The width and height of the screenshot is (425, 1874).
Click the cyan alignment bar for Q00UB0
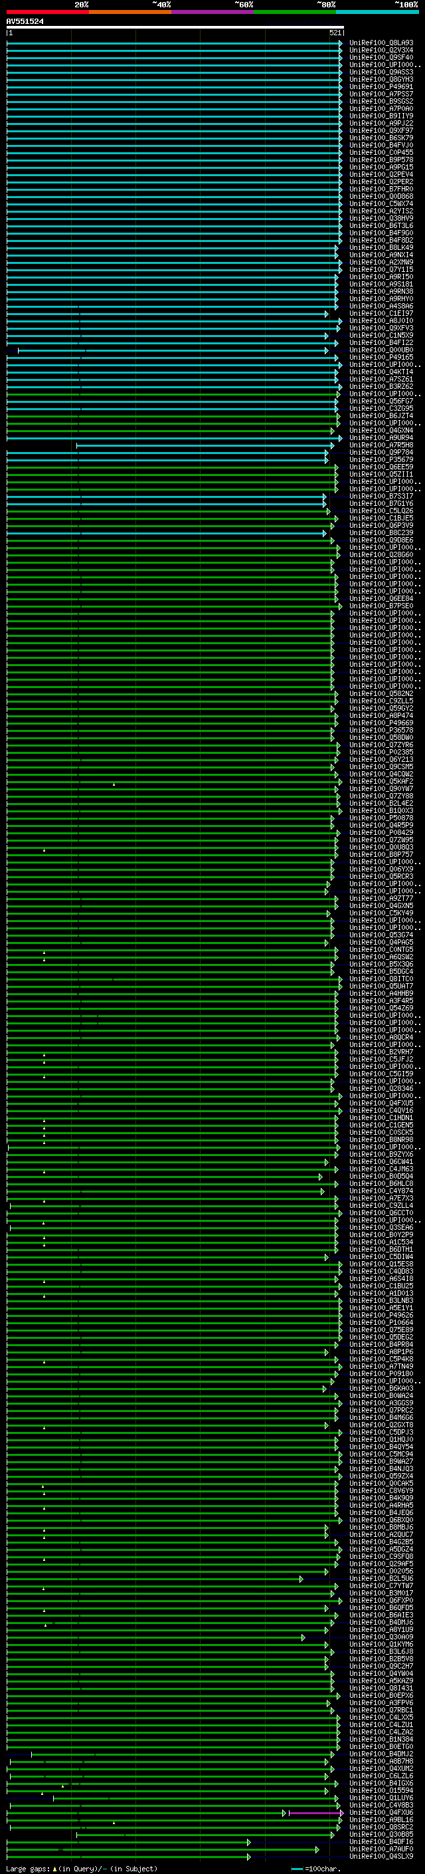(173, 350)
